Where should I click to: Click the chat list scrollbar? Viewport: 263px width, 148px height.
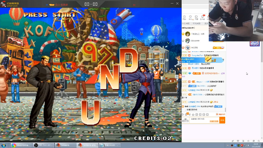(226, 110)
